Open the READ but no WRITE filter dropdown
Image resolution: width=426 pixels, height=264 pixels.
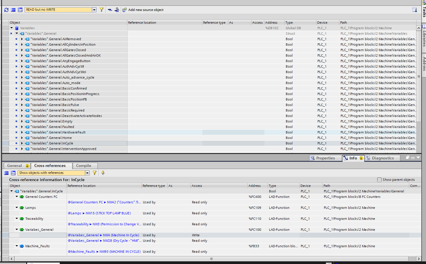(94, 10)
